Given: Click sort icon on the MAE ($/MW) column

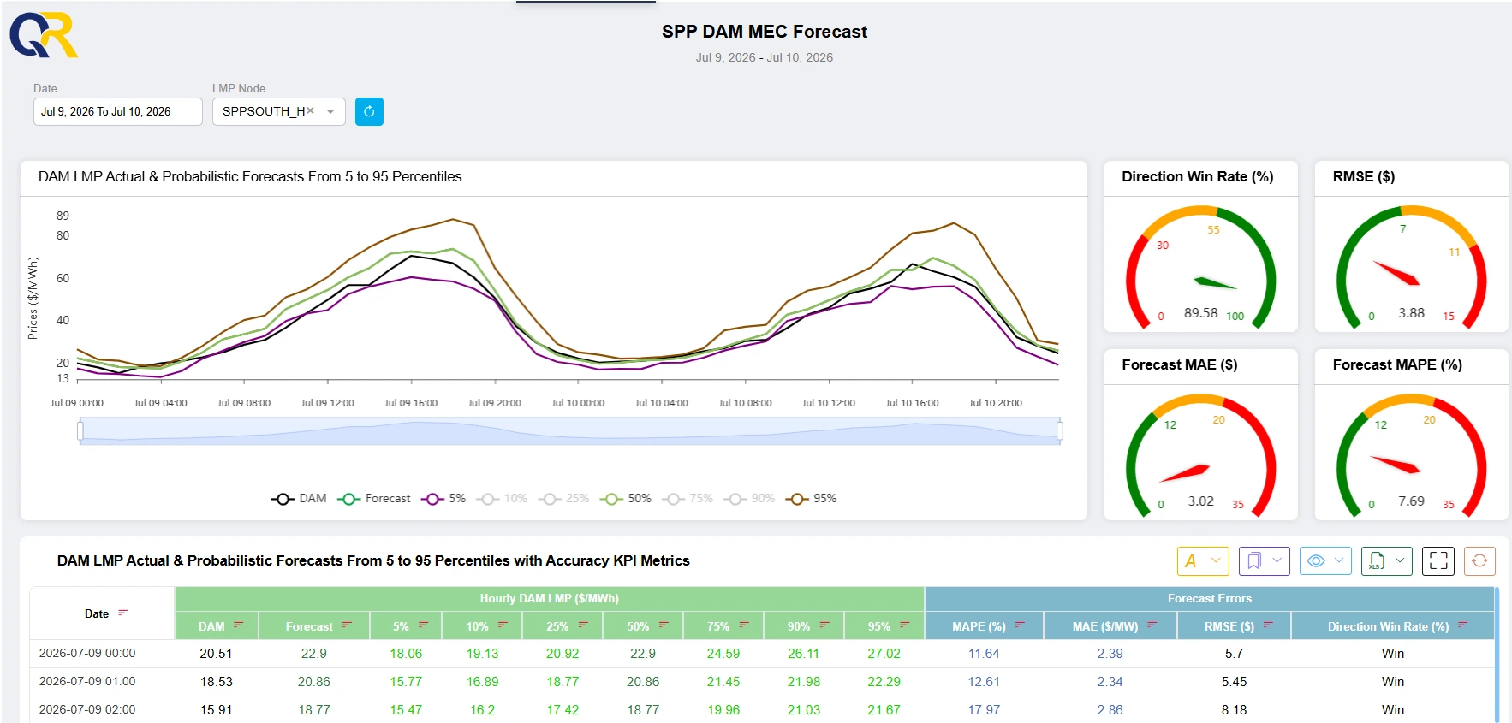Looking at the screenshot, I should 1152,625.
